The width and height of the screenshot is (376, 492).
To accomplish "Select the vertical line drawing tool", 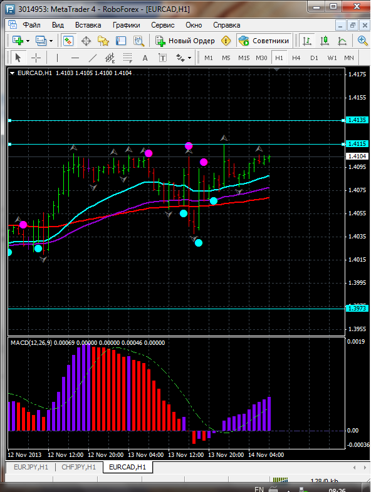I will 57,58.
